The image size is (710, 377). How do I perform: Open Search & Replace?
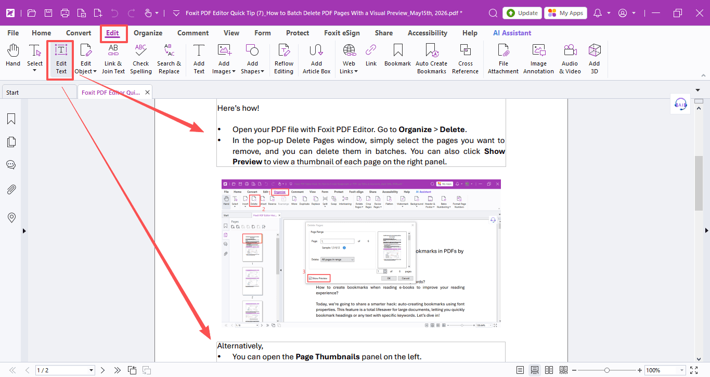click(x=169, y=59)
